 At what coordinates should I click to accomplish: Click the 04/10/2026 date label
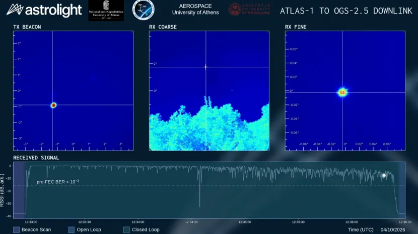click(393, 230)
